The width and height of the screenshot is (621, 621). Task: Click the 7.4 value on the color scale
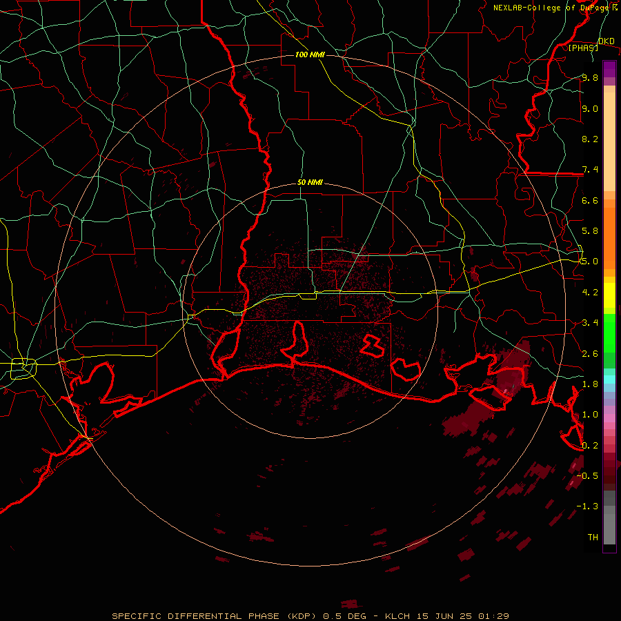point(590,170)
